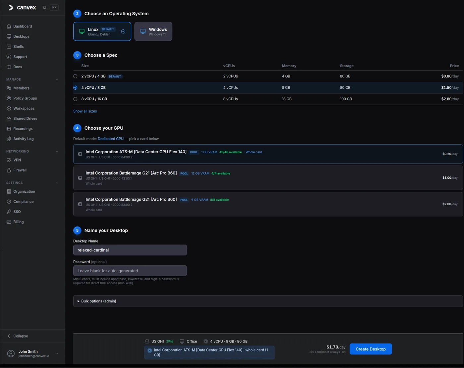Open the Firewall lock icon
The width and height of the screenshot is (464, 368).
(x=9, y=170)
